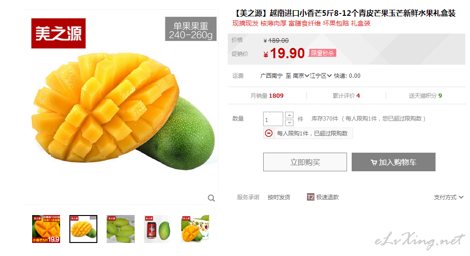Increase quantity with the up arrow

(x=289, y=115)
